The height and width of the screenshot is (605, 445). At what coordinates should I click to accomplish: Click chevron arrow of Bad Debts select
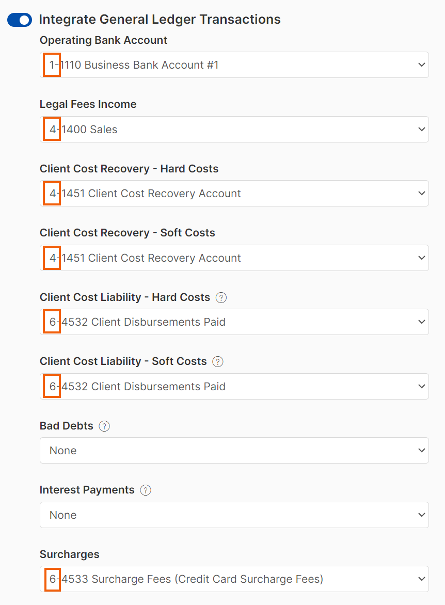click(x=422, y=450)
